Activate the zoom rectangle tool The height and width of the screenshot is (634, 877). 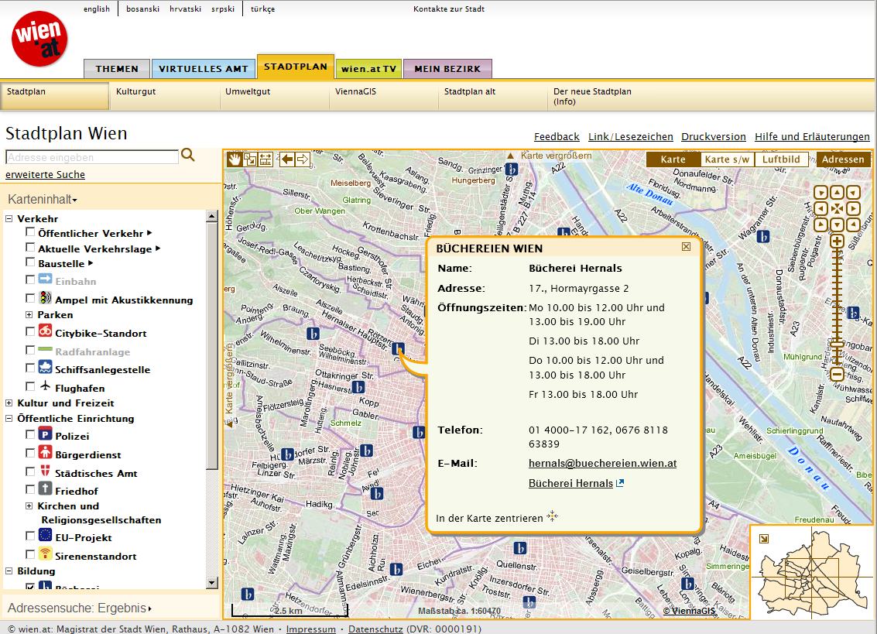250,159
